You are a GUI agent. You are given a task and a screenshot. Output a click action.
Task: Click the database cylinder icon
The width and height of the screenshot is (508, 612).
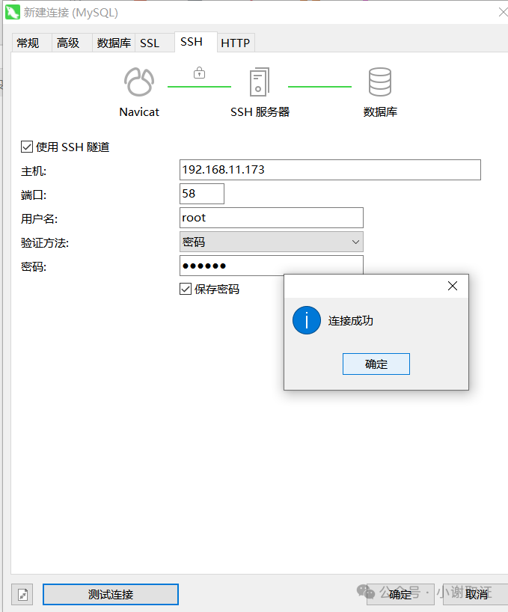tap(379, 82)
